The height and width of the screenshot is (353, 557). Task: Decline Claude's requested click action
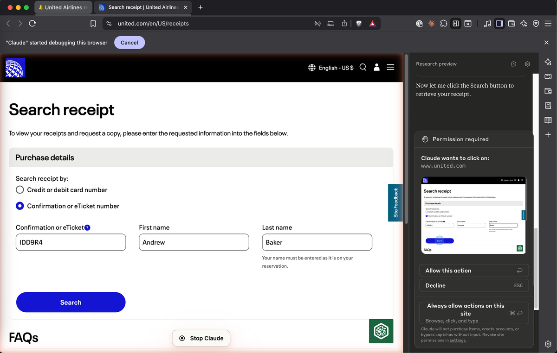473,285
